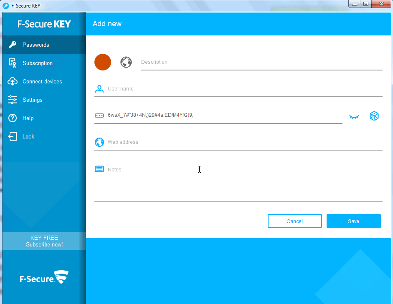Screen dimensions: 393x304
Task: Click the F-Secure KEY title bar app icon
Action: (5, 5)
